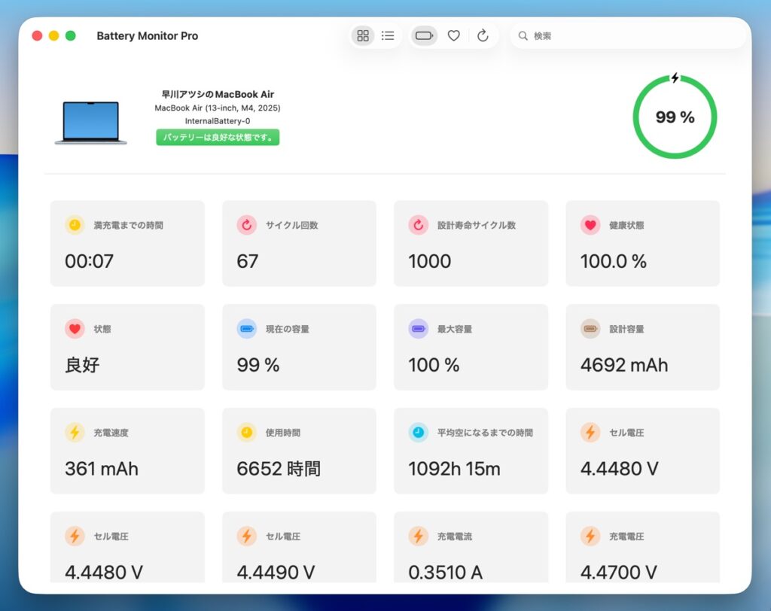Click the Battery Monitor Pro window title
771x611 pixels.
pos(148,35)
